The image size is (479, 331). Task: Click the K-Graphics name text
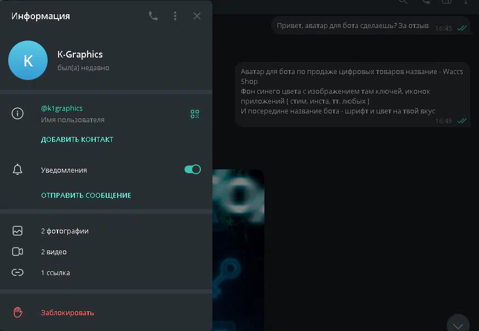(x=80, y=54)
